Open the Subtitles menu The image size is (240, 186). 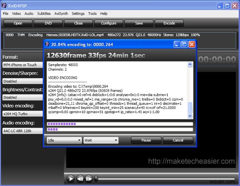pos(44,14)
